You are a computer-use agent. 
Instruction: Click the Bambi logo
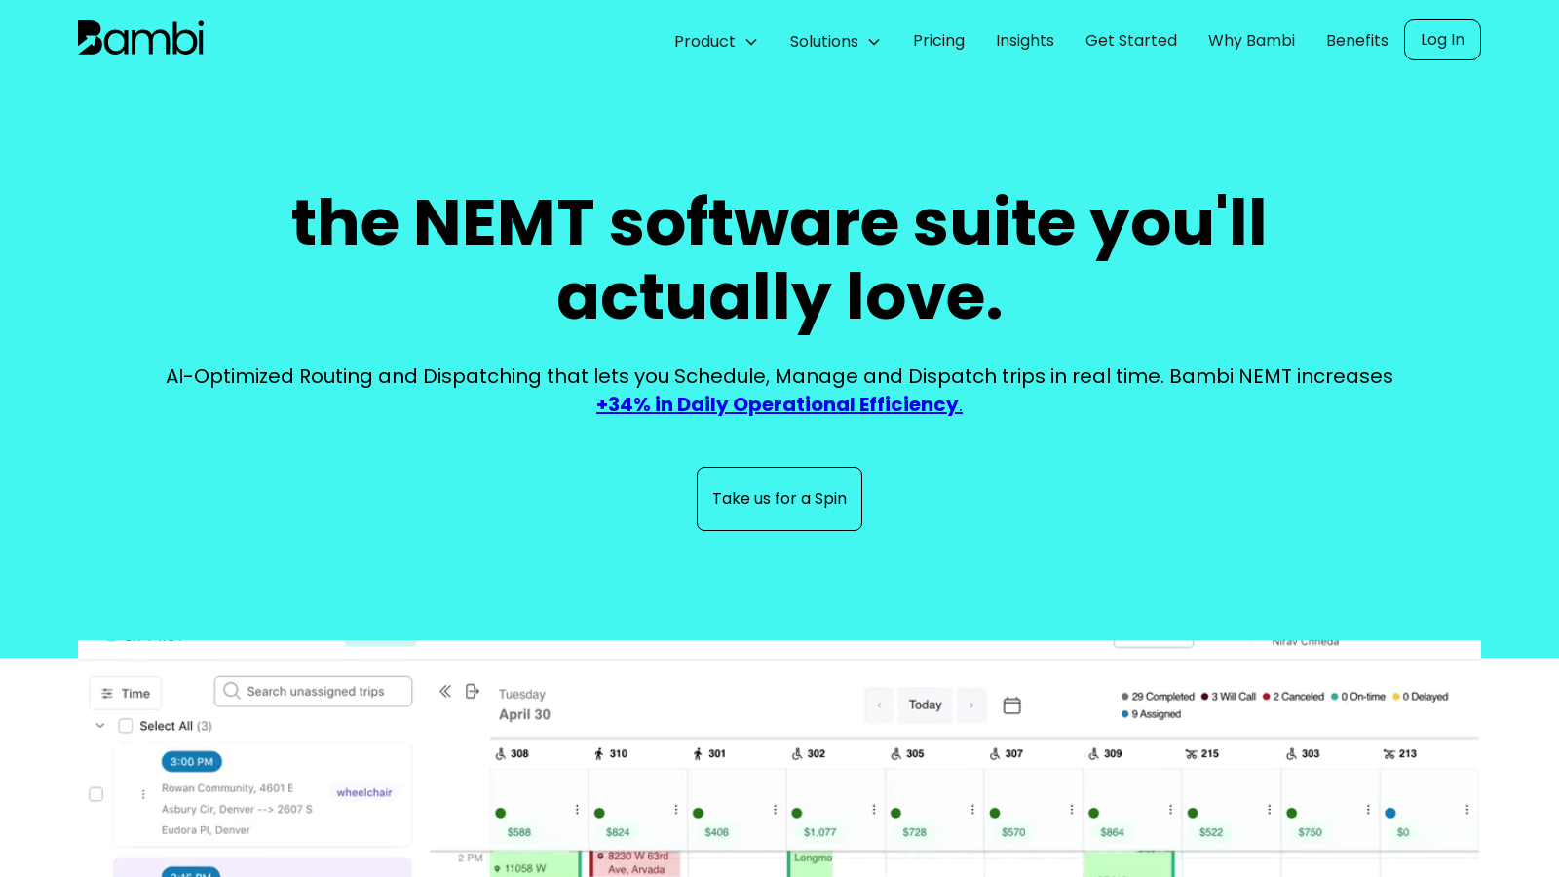[x=140, y=38]
